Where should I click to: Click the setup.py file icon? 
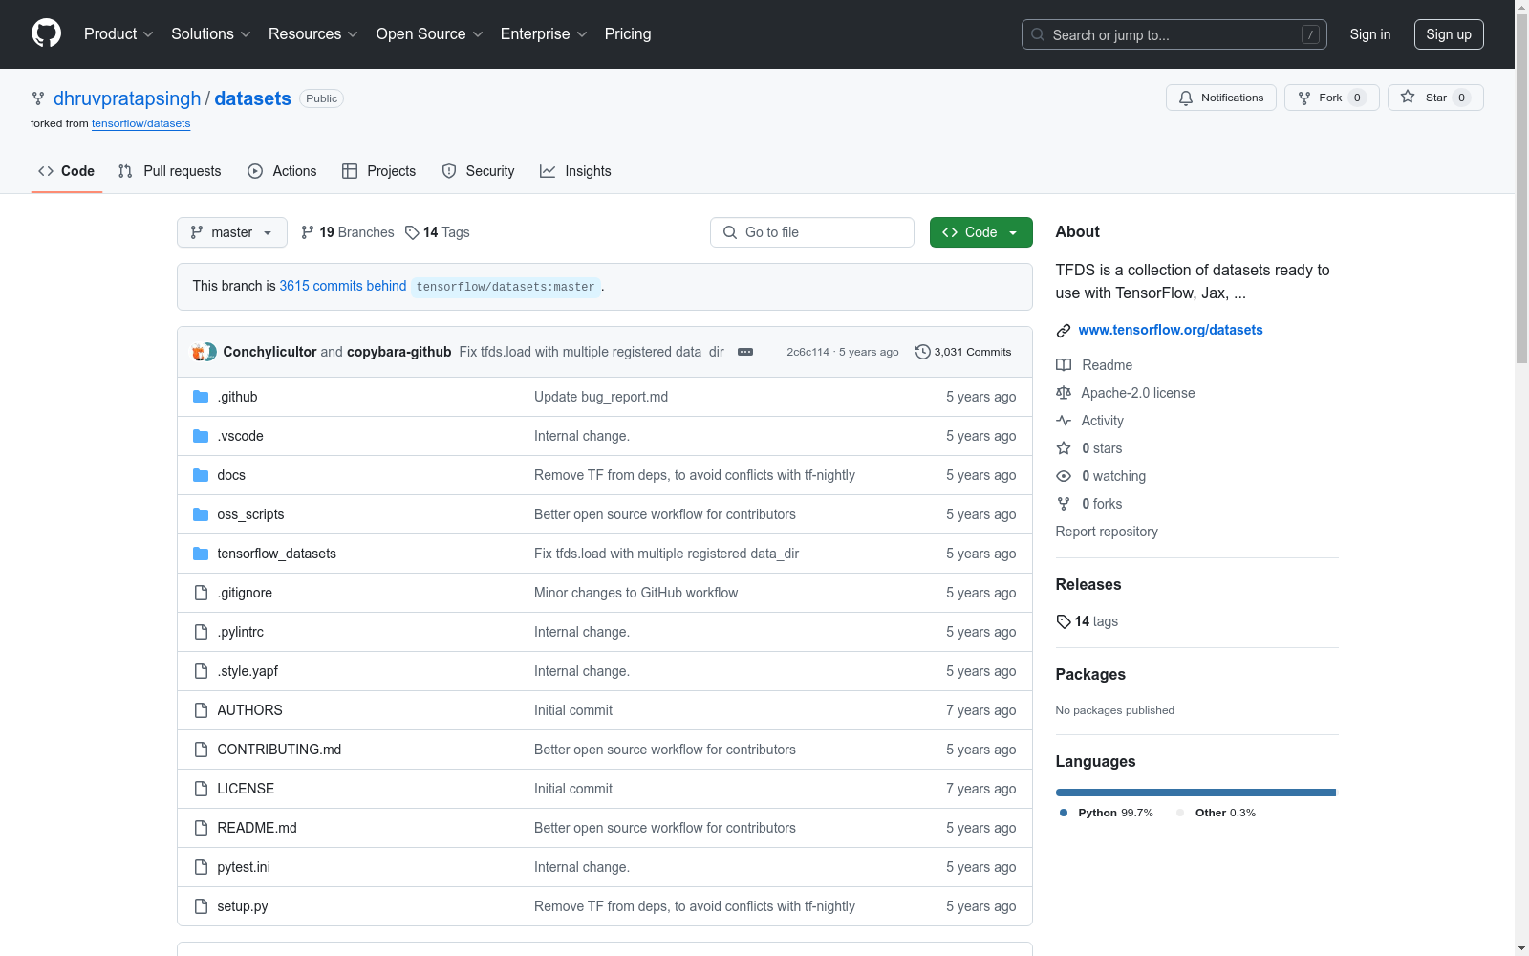coord(201,906)
